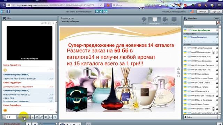Open the Facebook share icon

[x=8, y=11]
